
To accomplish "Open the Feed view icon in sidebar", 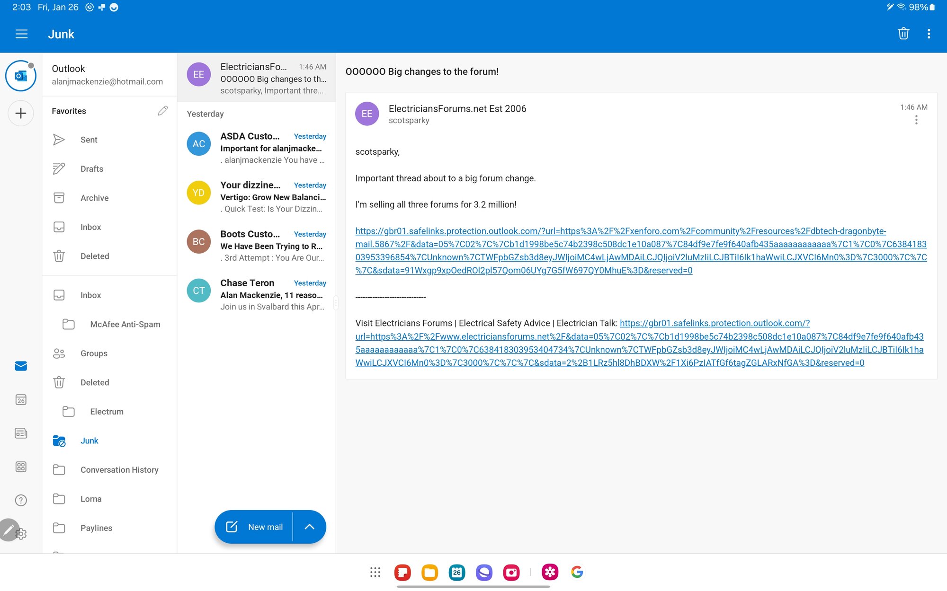I will click(21, 433).
